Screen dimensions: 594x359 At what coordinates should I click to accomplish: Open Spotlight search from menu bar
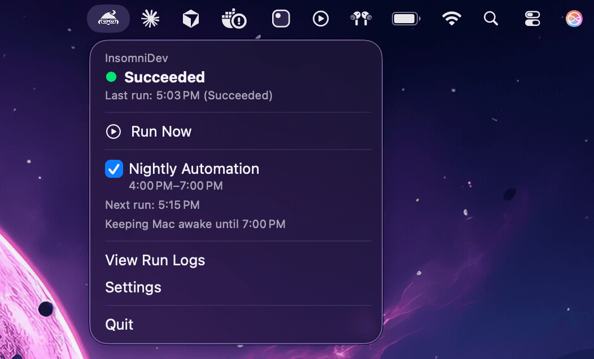(490, 18)
